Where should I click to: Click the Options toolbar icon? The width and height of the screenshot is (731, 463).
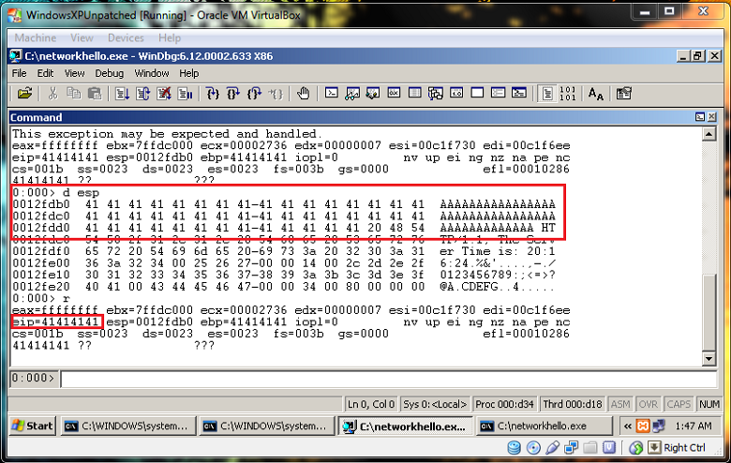click(x=624, y=94)
